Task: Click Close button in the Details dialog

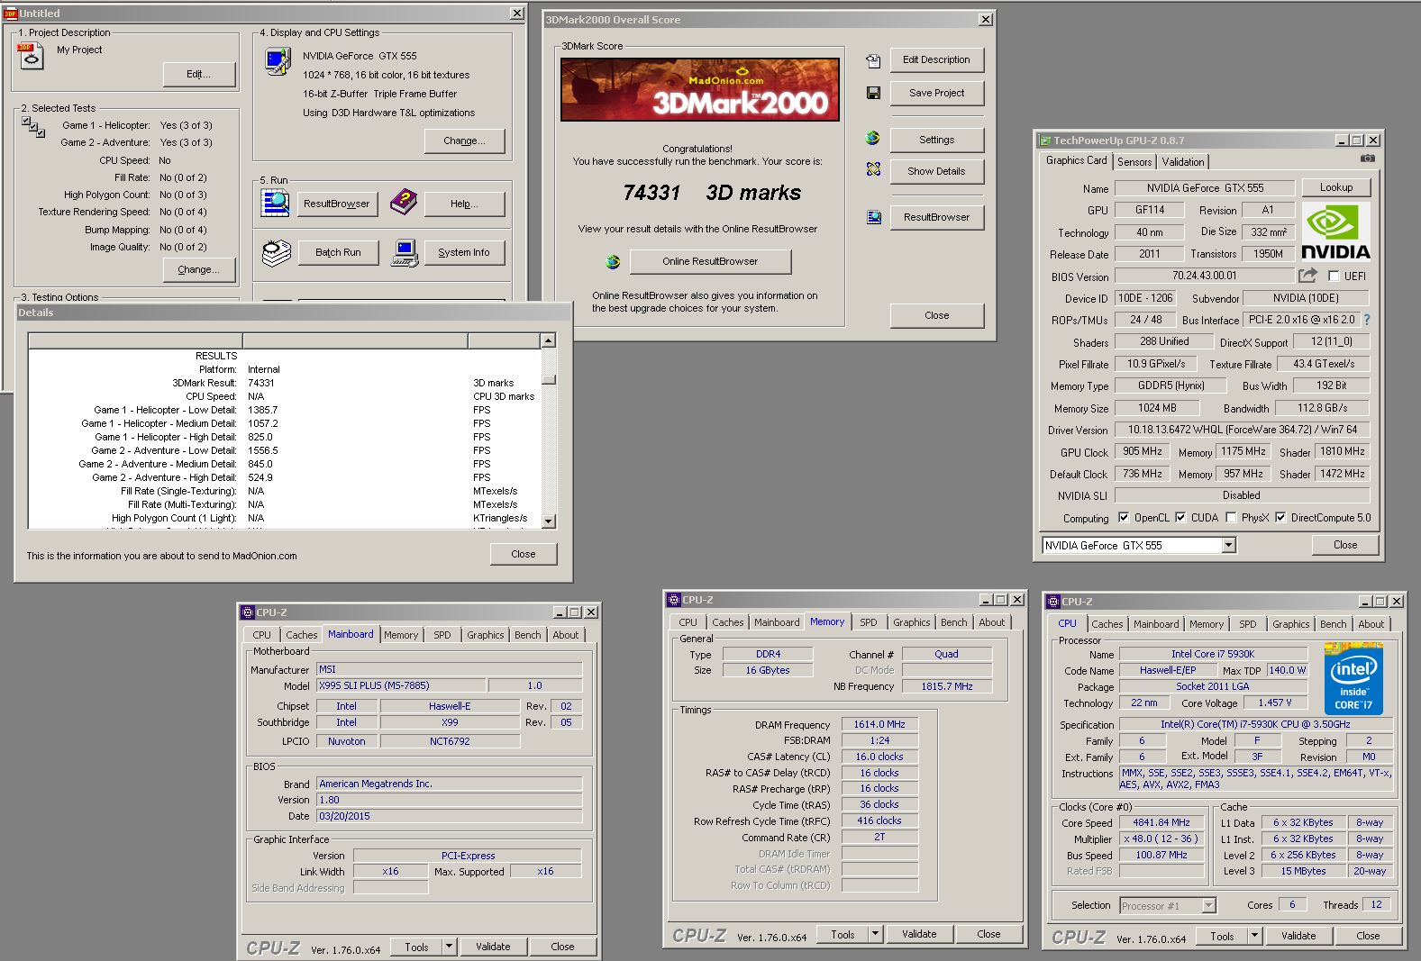Action: click(x=524, y=554)
